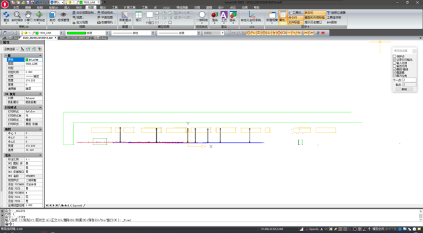Open the eye view manager icon
This screenshot has width=423, height=233.
point(63,15)
